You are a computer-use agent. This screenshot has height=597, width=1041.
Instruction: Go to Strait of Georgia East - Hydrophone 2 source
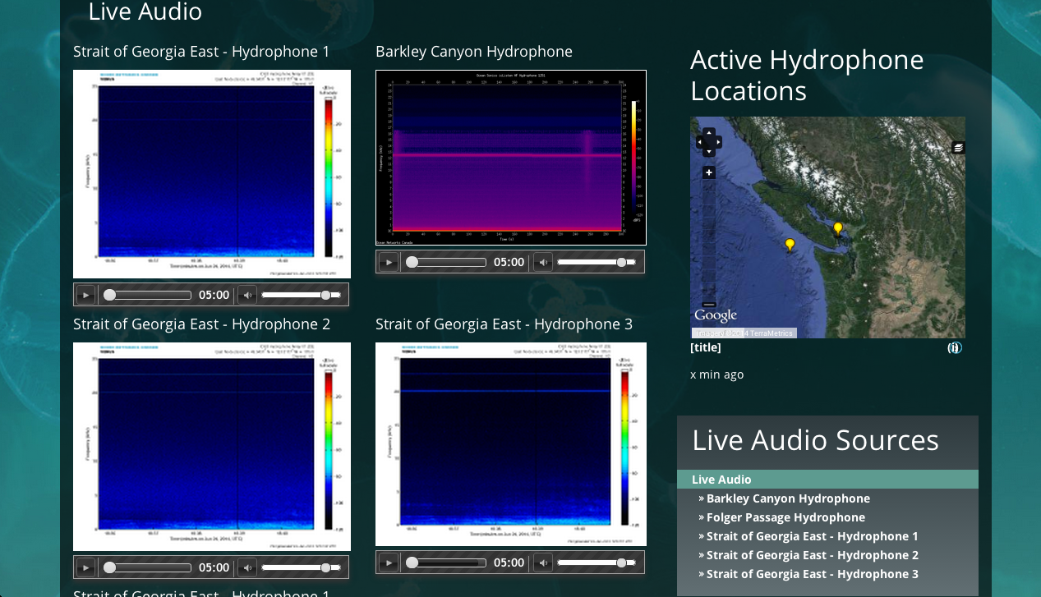click(812, 555)
